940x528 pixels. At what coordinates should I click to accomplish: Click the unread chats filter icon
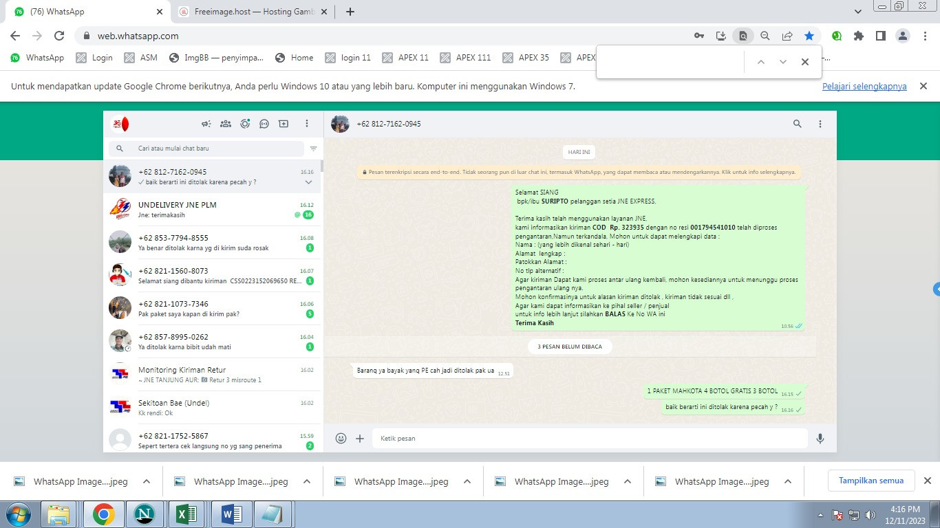pyautogui.click(x=314, y=148)
